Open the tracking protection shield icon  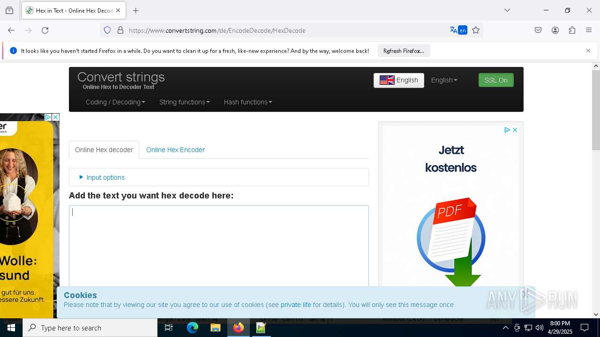pyautogui.click(x=107, y=30)
